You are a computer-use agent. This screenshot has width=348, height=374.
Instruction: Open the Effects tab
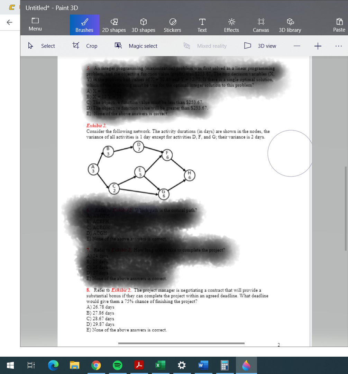pyautogui.click(x=231, y=25)
